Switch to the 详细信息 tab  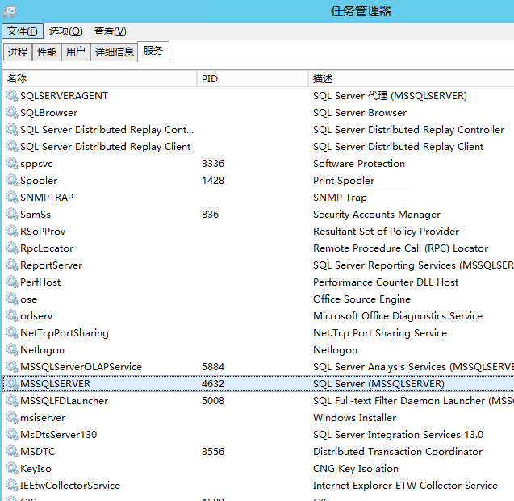[114, 52]
